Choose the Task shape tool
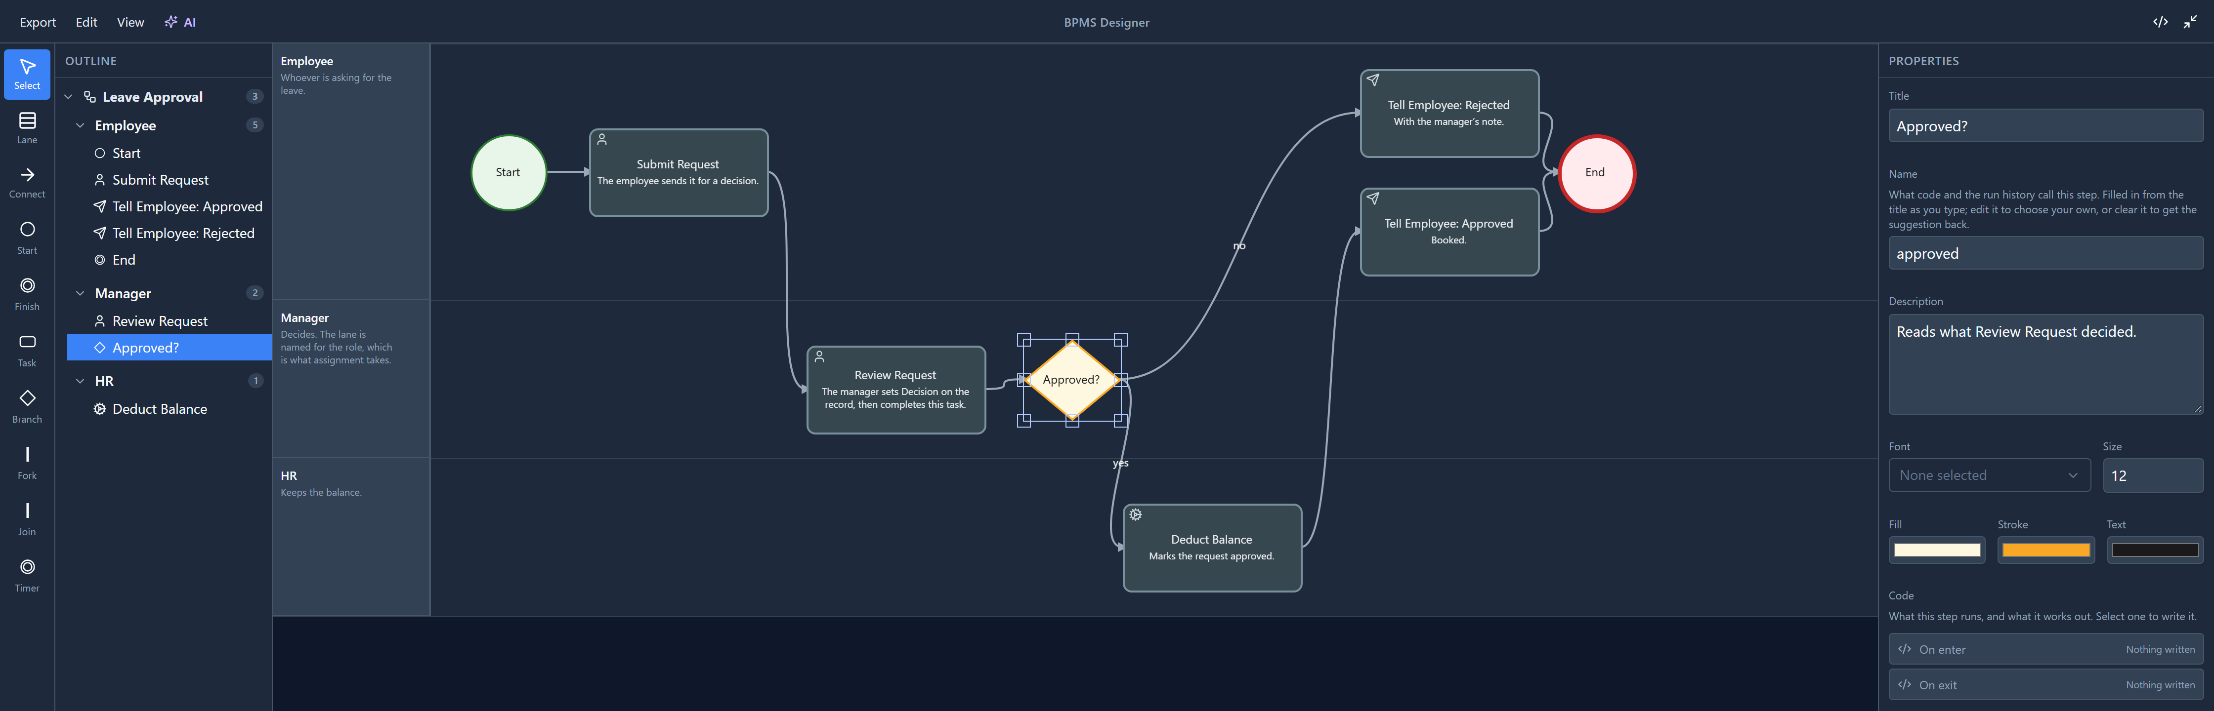 (x=27, y=351)
